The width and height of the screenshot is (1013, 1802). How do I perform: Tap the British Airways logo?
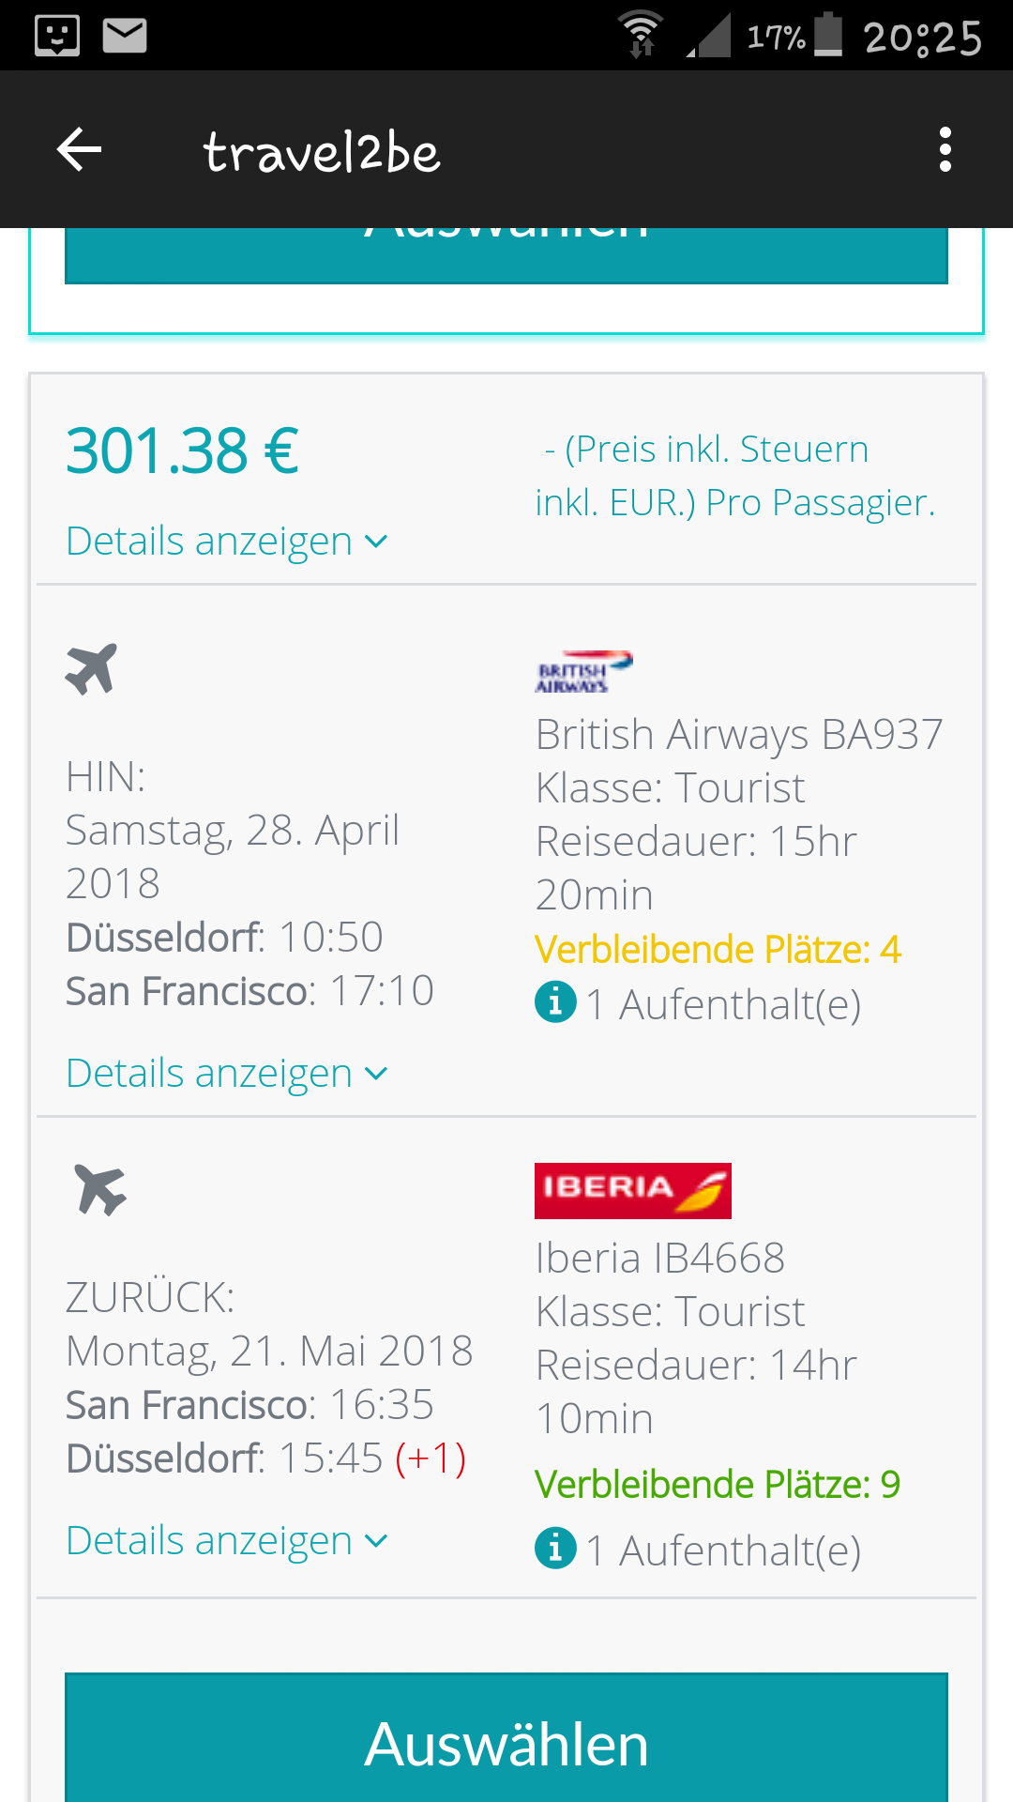583,672
